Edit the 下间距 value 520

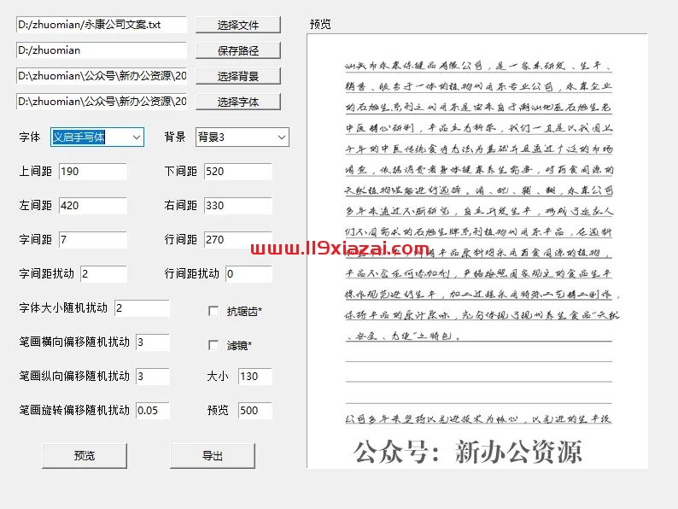(x=238, y=172)
